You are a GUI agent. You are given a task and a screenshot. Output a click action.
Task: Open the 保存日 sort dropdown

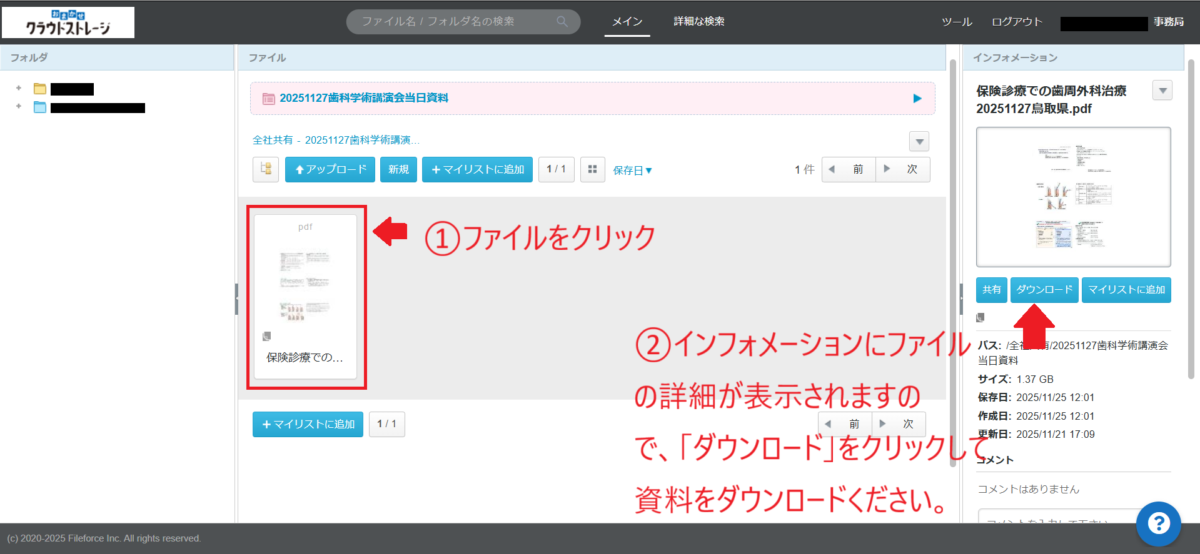pos(632,170)
